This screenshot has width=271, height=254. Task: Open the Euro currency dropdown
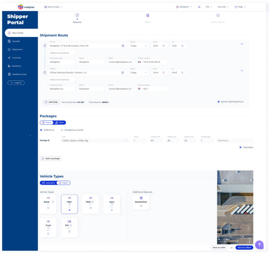pos(223,7)
